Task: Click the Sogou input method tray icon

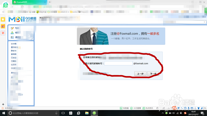Action: click(x=185, y=113)
